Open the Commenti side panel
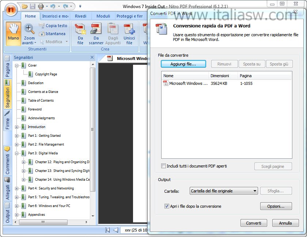 click(x=7, y=161)
